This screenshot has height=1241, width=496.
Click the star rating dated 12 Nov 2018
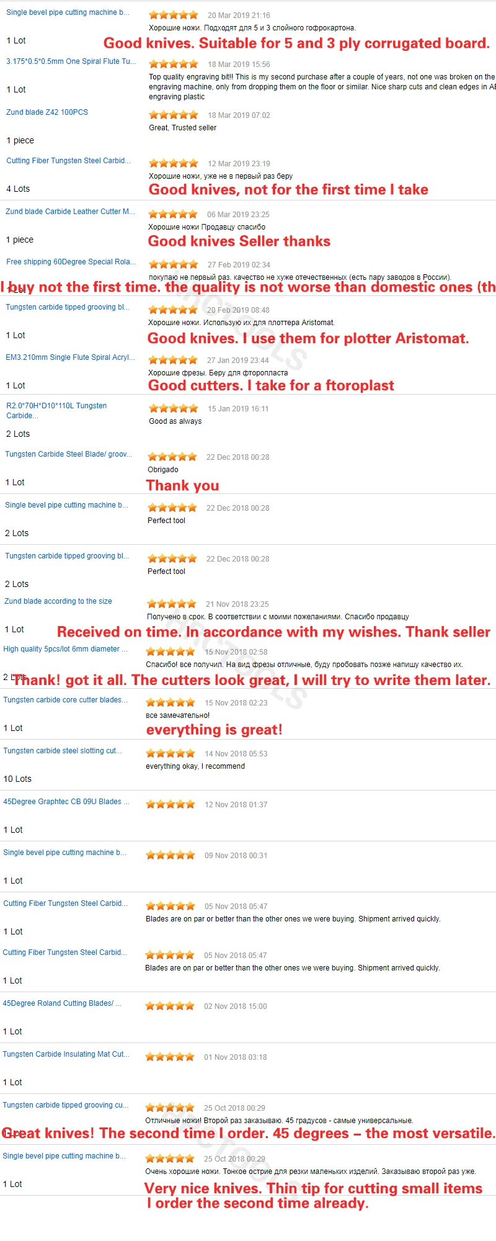coord(170,804)
